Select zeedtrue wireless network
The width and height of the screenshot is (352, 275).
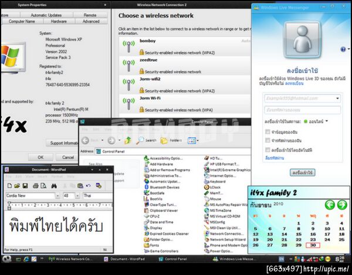[x=185, y=66]
